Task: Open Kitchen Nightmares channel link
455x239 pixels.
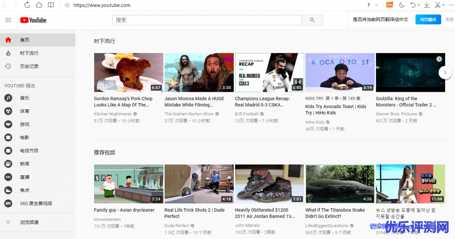Action: tap(112, 114)
